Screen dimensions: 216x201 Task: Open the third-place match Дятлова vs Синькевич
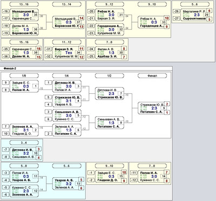24,153
